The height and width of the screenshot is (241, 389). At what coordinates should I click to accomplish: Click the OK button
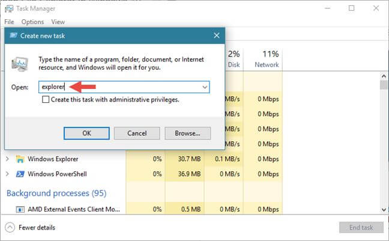pyautogui.click(x=86, y=133)
